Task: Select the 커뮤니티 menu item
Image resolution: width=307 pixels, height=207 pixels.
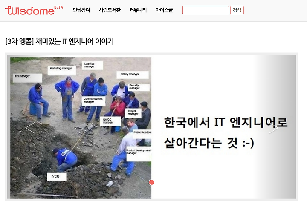Action: click(x=138, y=10)
